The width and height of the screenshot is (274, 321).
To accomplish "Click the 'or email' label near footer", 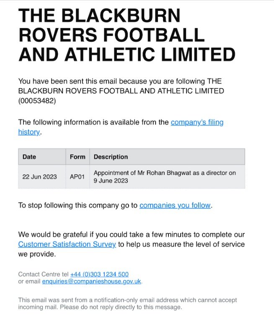I will (x=29, y=281).
